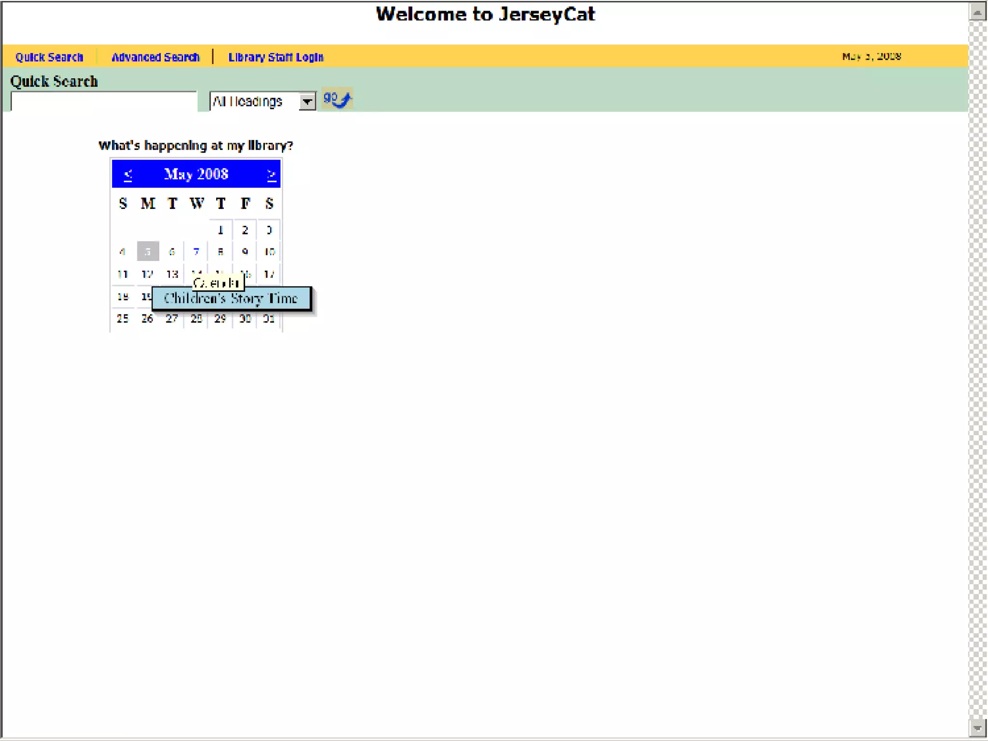Viewport: 988px width, 741px height.
Task: Select May 13 on calendar
Action: [x=172, y=274]
